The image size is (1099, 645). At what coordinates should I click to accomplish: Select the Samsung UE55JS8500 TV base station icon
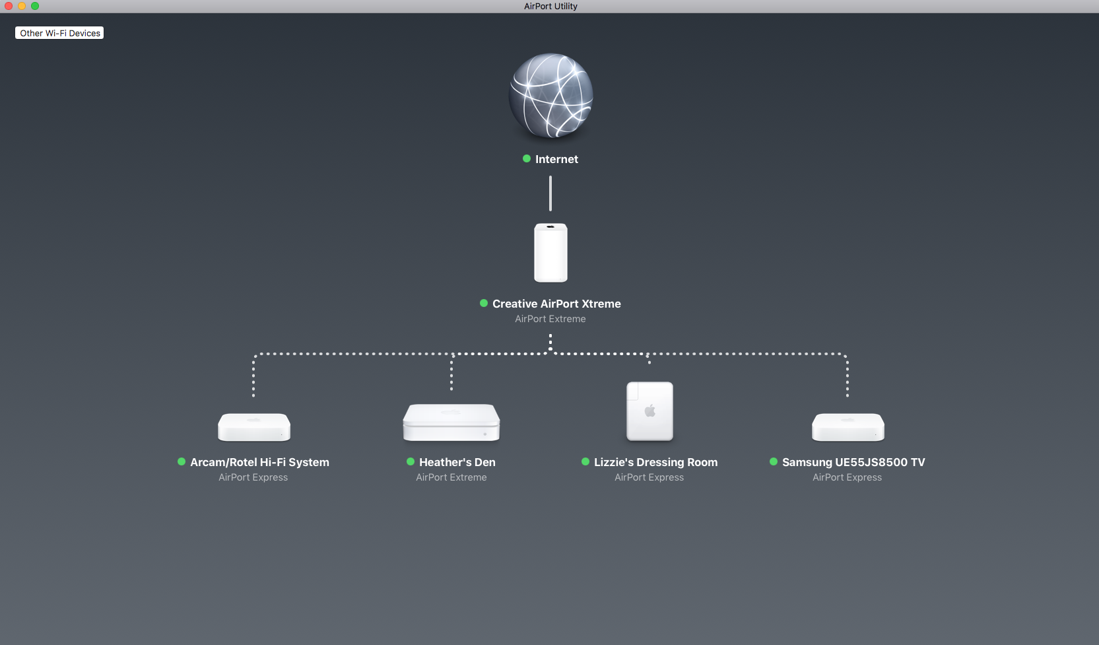pyautogui.click(x=848, y=427)
